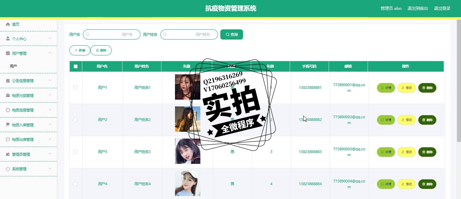Click the flag icon for 物质入库管理

(8, 125)
